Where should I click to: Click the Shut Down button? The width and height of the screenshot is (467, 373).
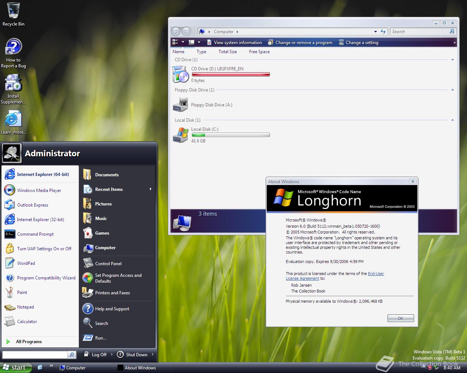click(132, 354)
